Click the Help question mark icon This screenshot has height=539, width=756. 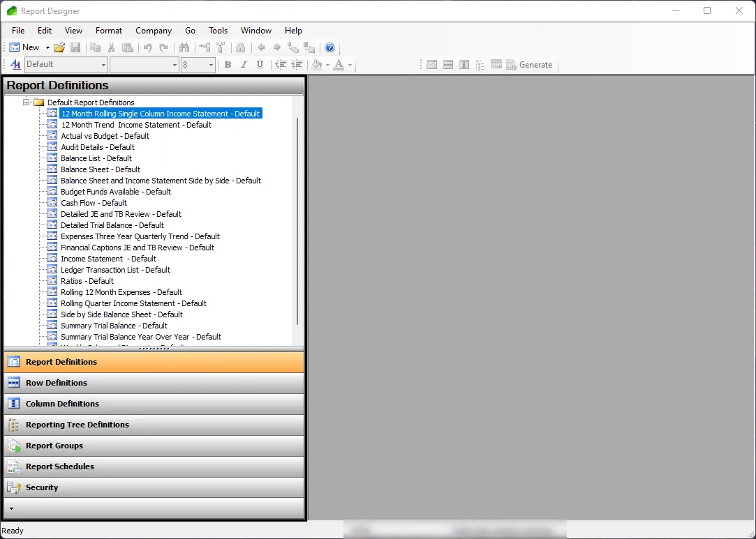(x=328, y=47)
